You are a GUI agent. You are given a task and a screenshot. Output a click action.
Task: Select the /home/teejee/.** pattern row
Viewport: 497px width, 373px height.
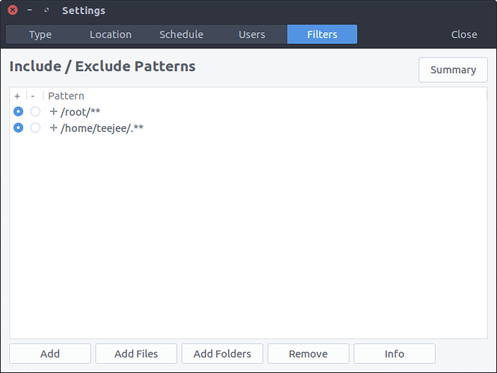coord(248,128)
